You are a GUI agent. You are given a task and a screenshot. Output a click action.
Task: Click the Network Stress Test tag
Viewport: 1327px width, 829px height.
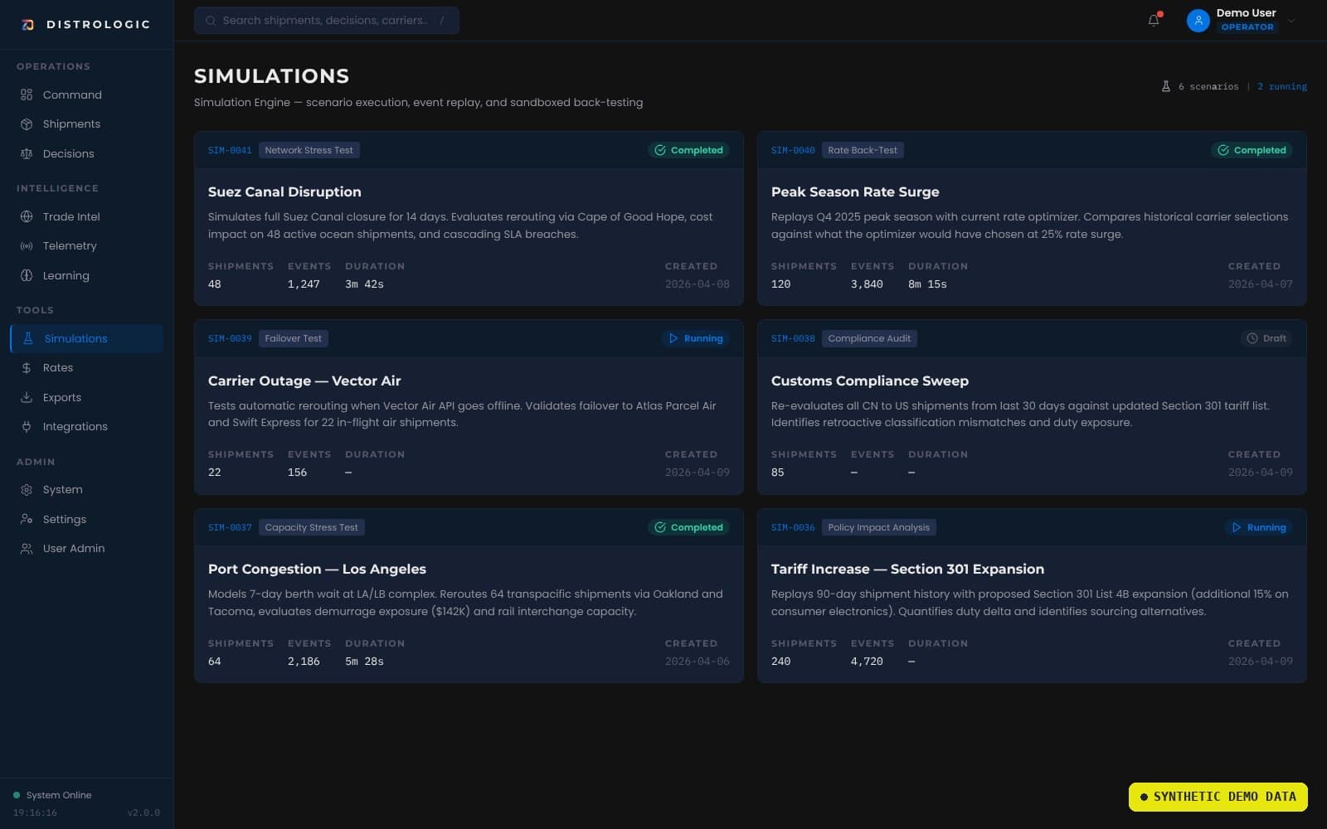coord(309,150)
